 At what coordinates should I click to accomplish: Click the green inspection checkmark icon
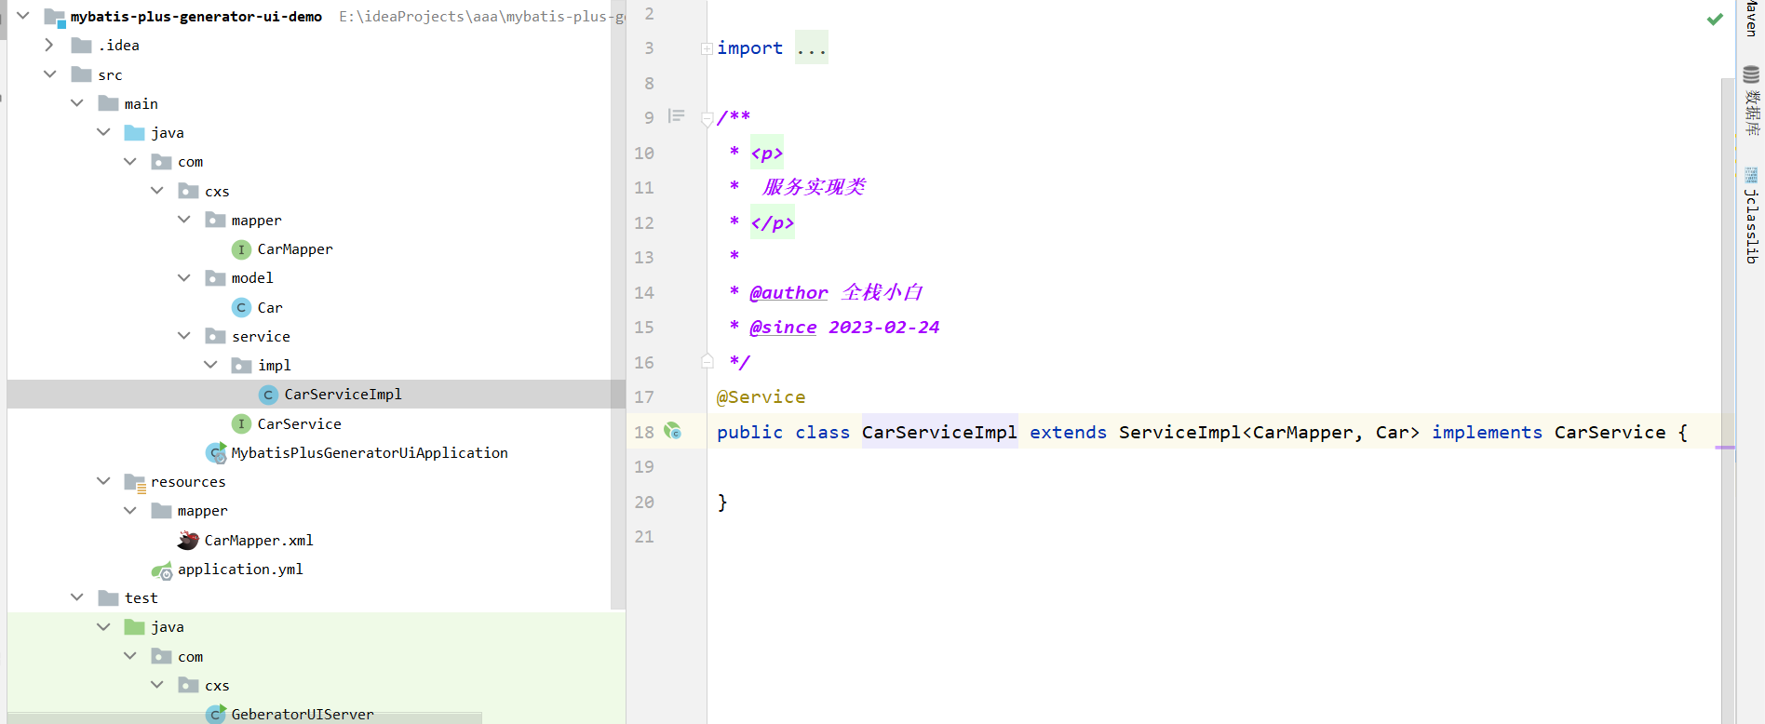coord(1715,19)
